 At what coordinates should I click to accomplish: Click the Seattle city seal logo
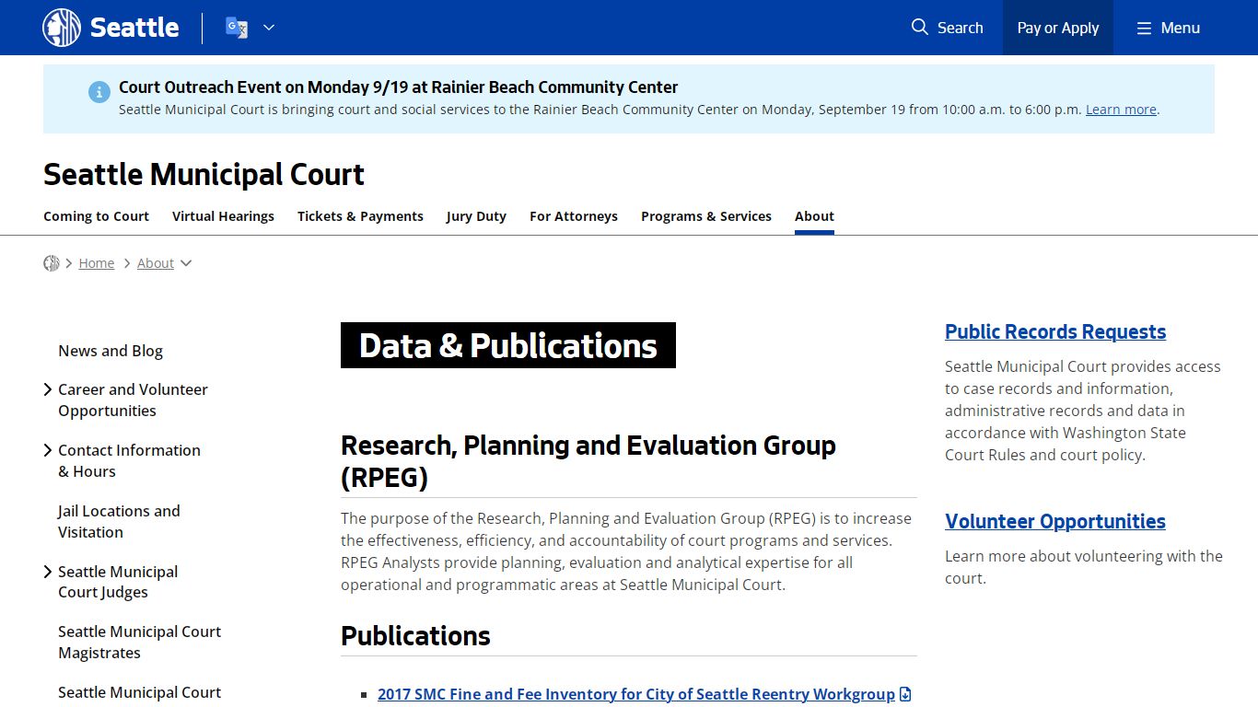click(62, 28)
